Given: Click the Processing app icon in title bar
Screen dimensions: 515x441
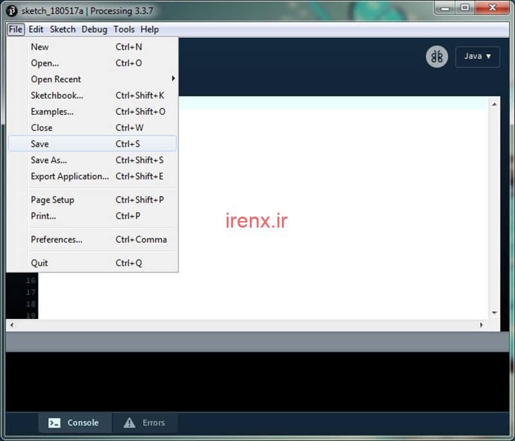Looking at the screenshot, I should (12, 11).
